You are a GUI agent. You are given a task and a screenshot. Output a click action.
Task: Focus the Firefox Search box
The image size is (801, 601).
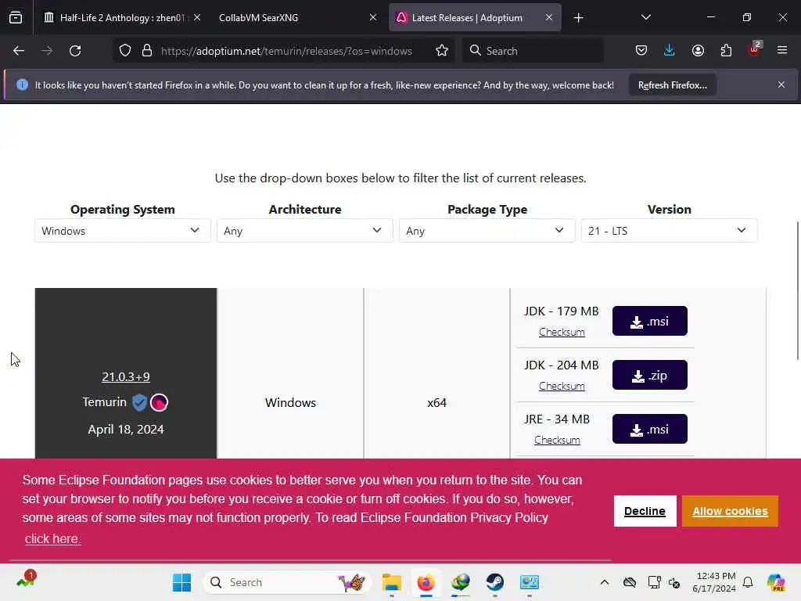click(x=533, y=51)
